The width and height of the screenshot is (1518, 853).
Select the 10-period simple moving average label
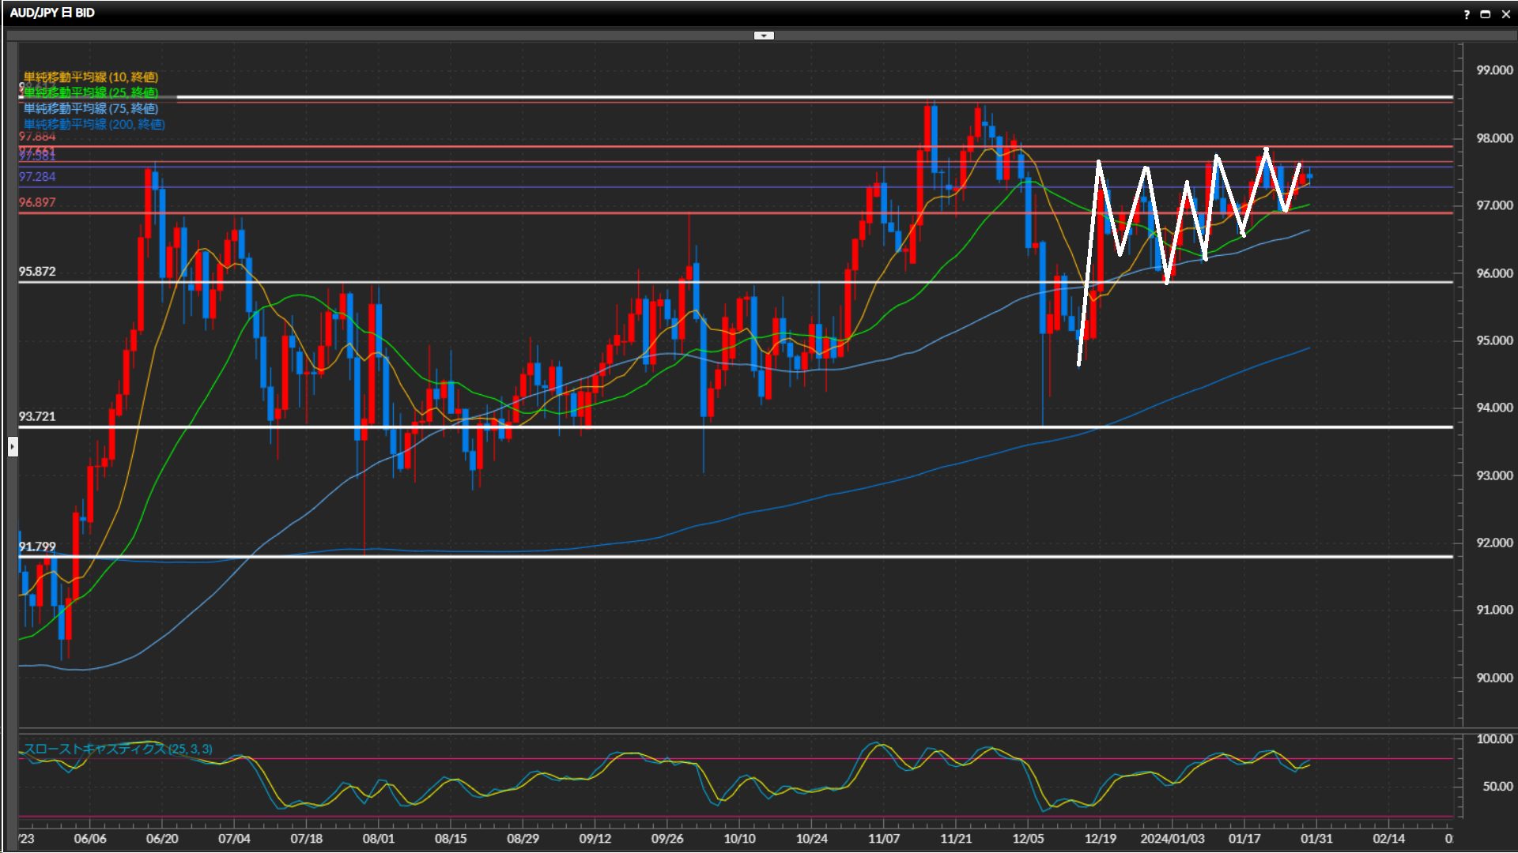90,77
